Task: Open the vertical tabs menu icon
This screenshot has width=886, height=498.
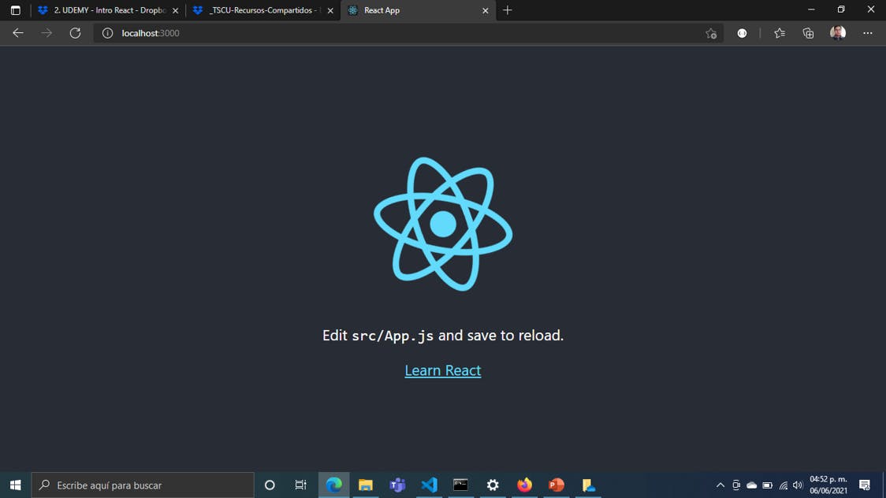Action: (x=15, y=10)
